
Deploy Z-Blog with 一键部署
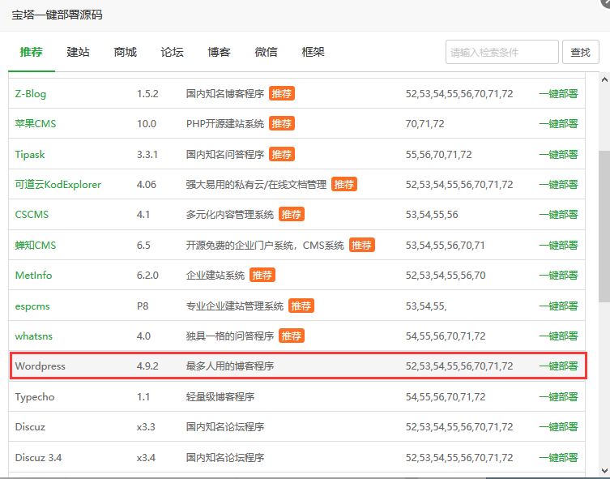(558, 94)
